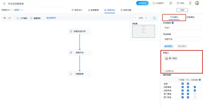Undo the last canvas action

point(5,18)
